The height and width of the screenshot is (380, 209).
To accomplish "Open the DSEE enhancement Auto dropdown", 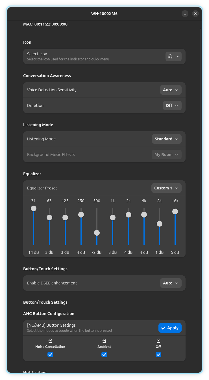I will click(x=171, y=283).
